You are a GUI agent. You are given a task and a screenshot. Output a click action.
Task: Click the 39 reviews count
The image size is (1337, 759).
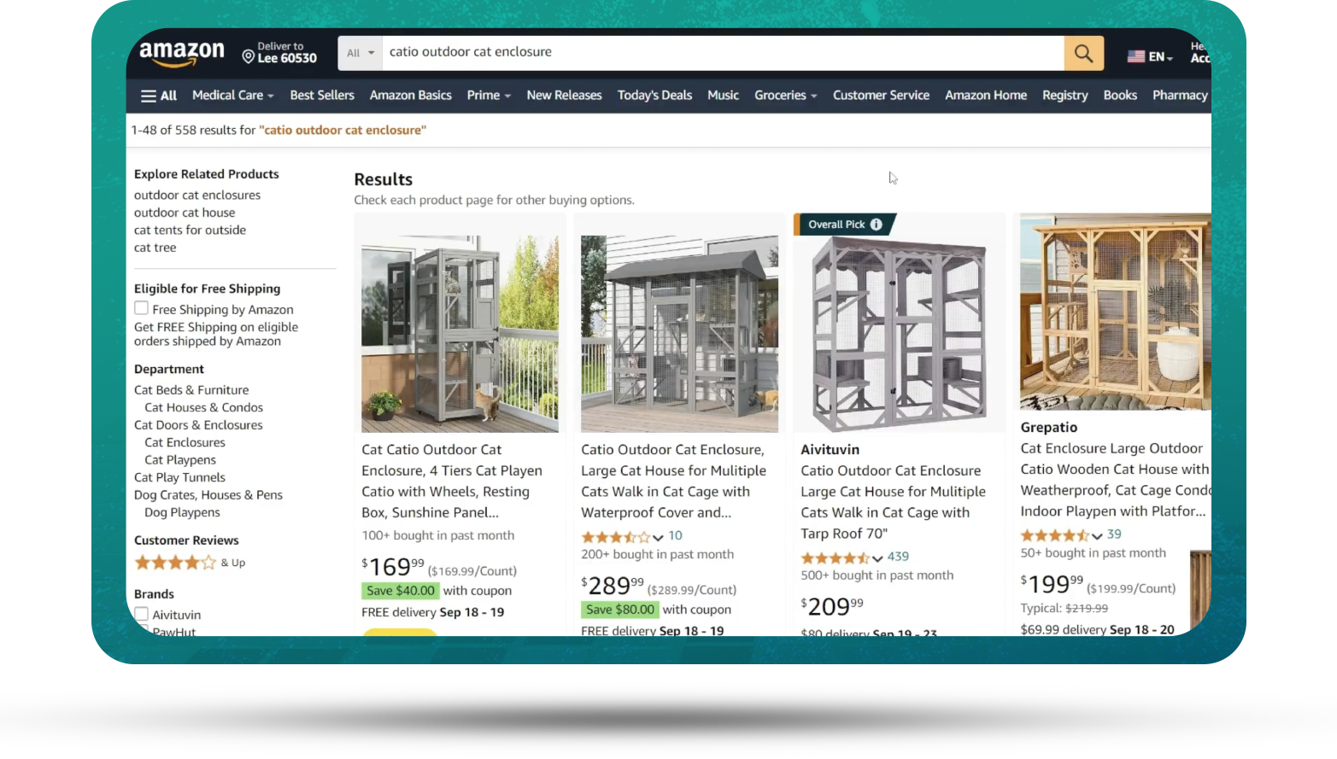point(1114,534)
